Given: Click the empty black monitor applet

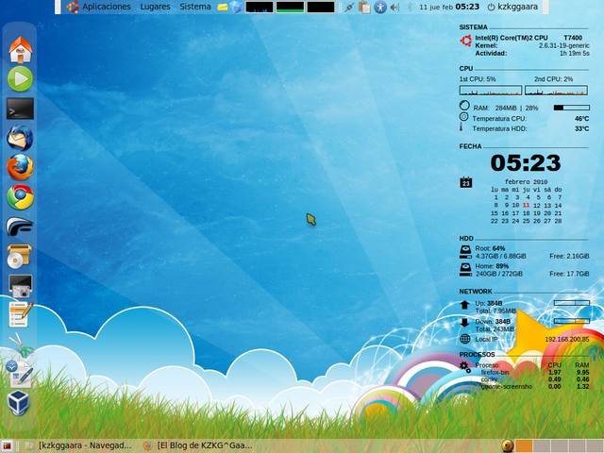Looking at the screenshot, I should pyautogui.click(x=321, y=7).
